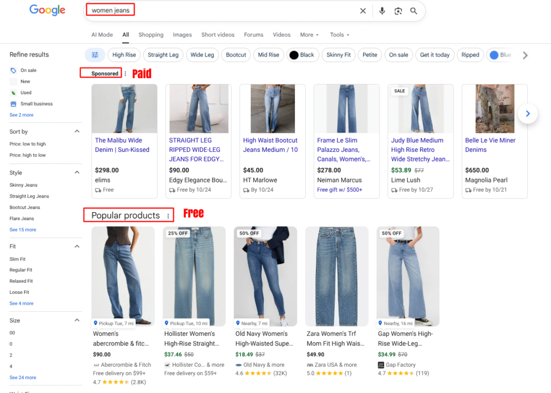The width and height of the screenshot is (551, 393).
Task: Open voice search with the microphone icon
Action: tap(382, 11)
